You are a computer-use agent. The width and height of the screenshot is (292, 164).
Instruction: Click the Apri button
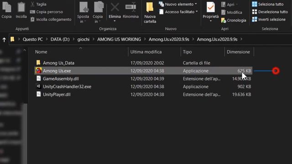point(229,5)
